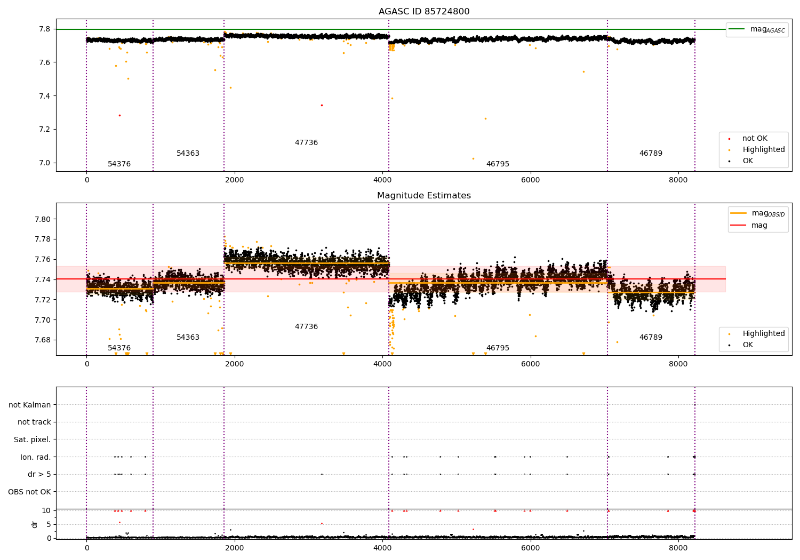Image resolution: width=800 pixels, height=560 pixels.
Task: Click the "OBS not OK" row label
Action: (30, 492)
